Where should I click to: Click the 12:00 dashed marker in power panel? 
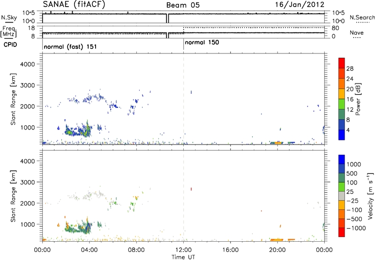tap(183, 99)
